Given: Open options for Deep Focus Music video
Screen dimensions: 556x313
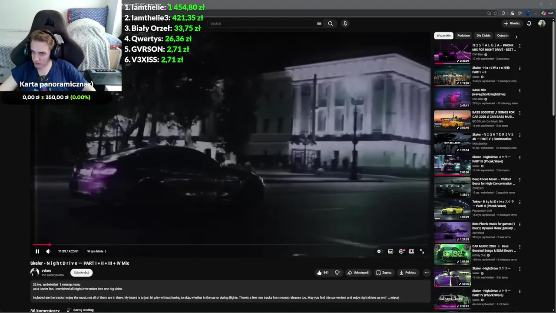Looking at the screenshot, I should point(520,180).
